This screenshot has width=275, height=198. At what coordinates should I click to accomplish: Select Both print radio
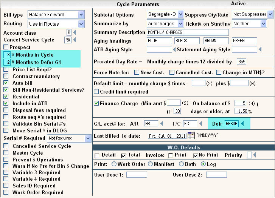pos(181,164)
